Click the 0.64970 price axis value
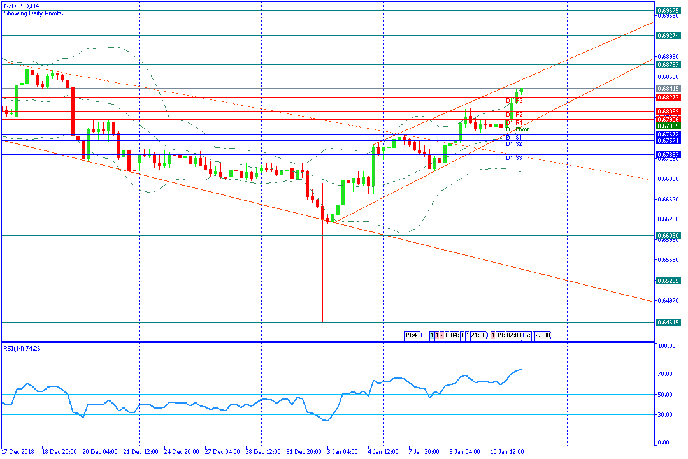688x459 pixels. tap(668, 301)
